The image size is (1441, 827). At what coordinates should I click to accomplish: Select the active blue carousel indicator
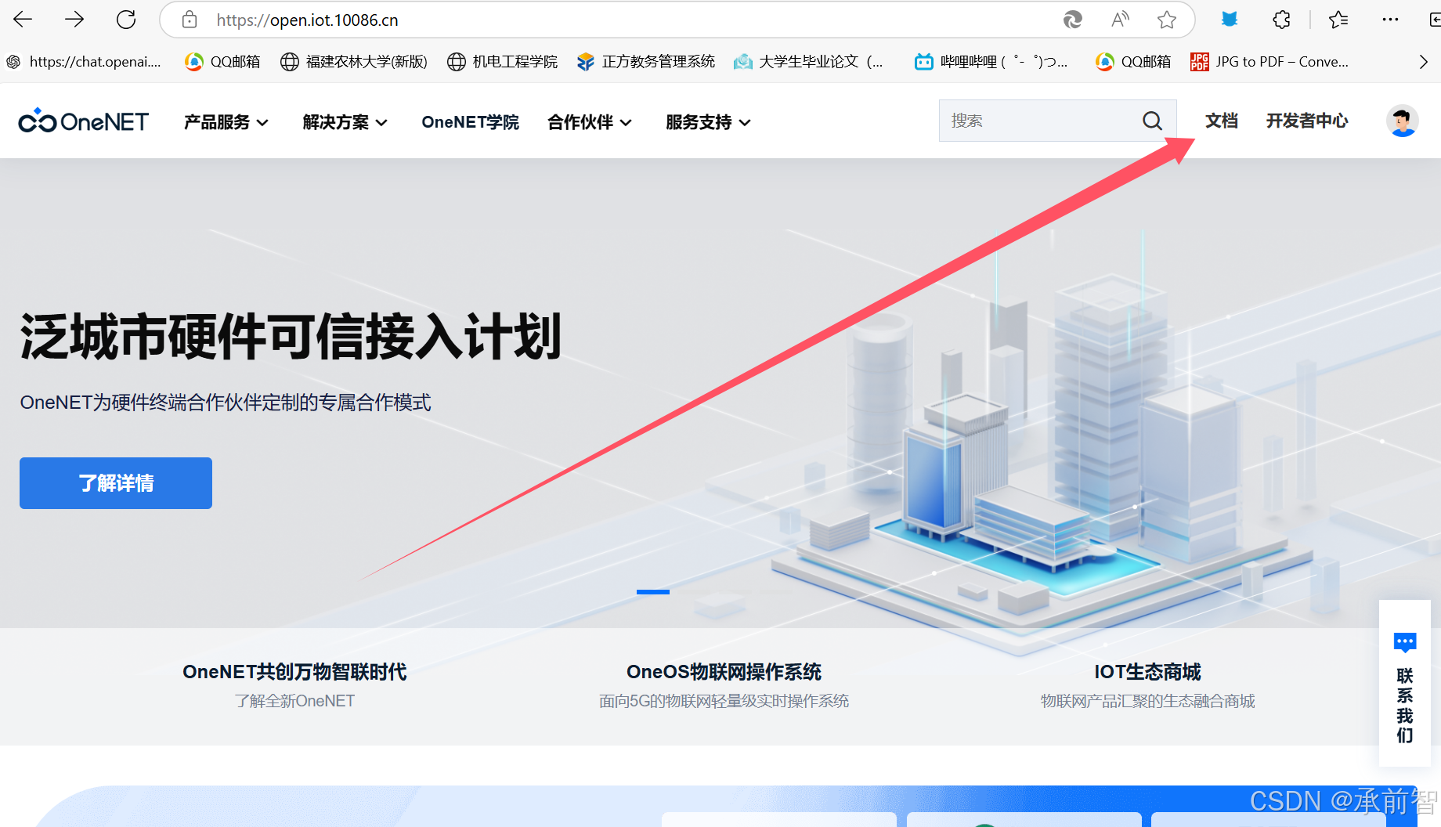pyautogui.click(x=653, y=592)
